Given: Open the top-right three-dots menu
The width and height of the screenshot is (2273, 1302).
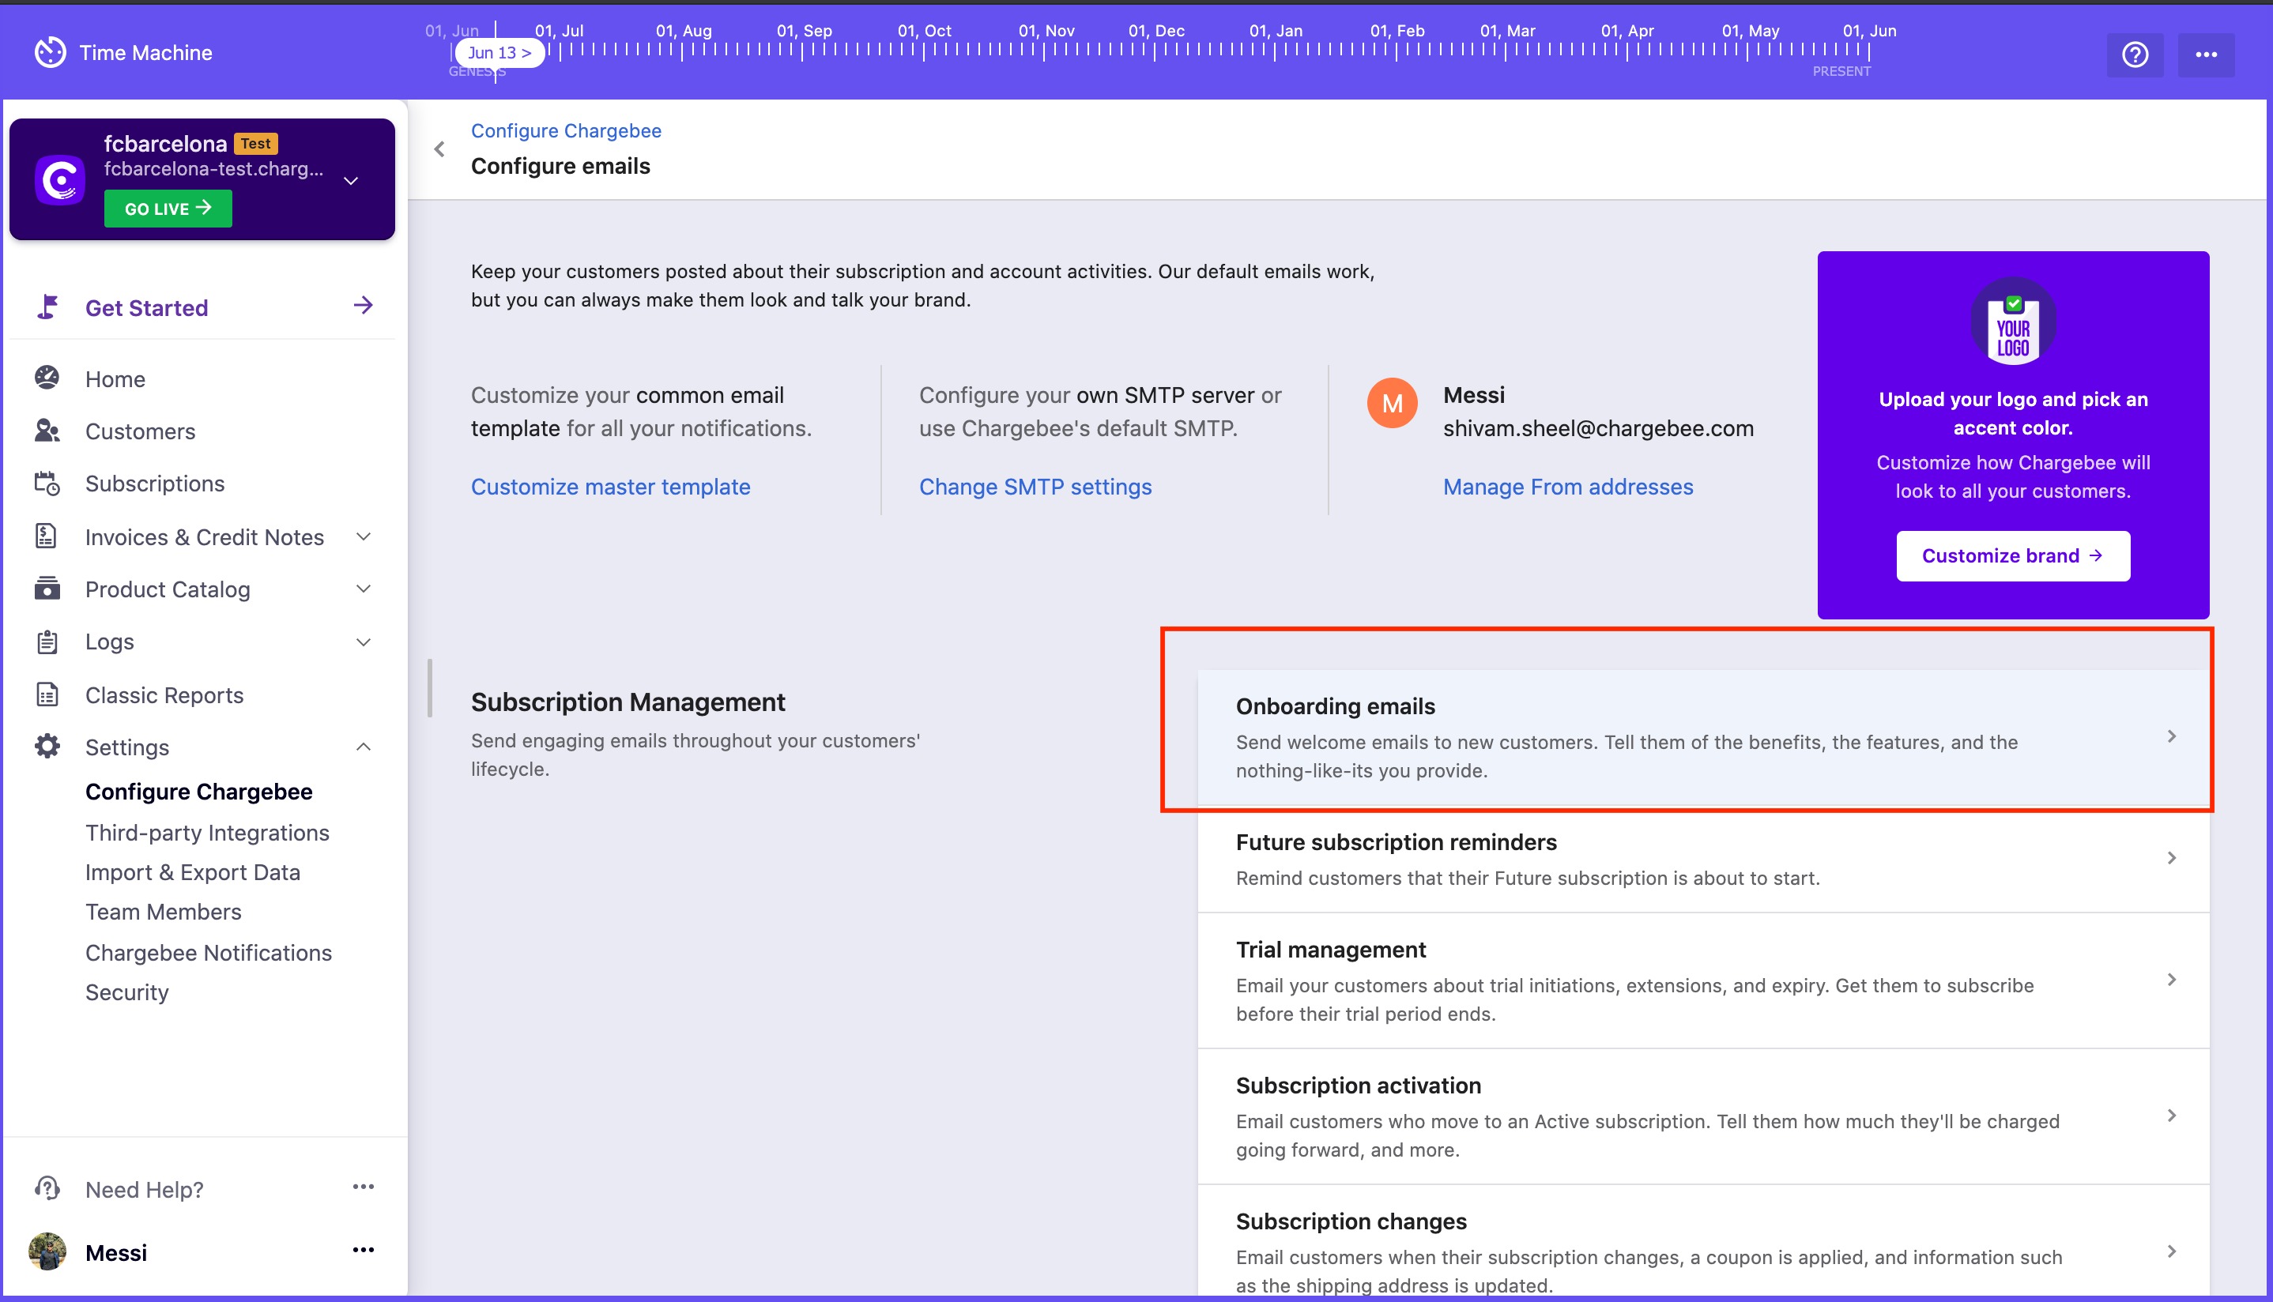Looking at the screenshot, I should tap(2206, 55).
